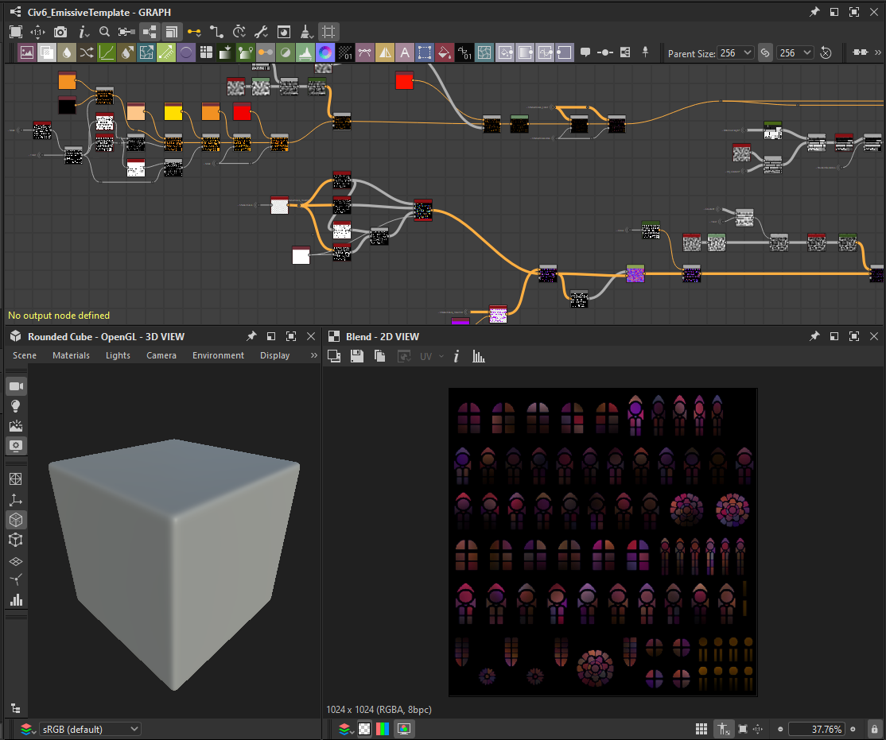Toggle alpha checkerboard background in 2D view

[364, 729]
